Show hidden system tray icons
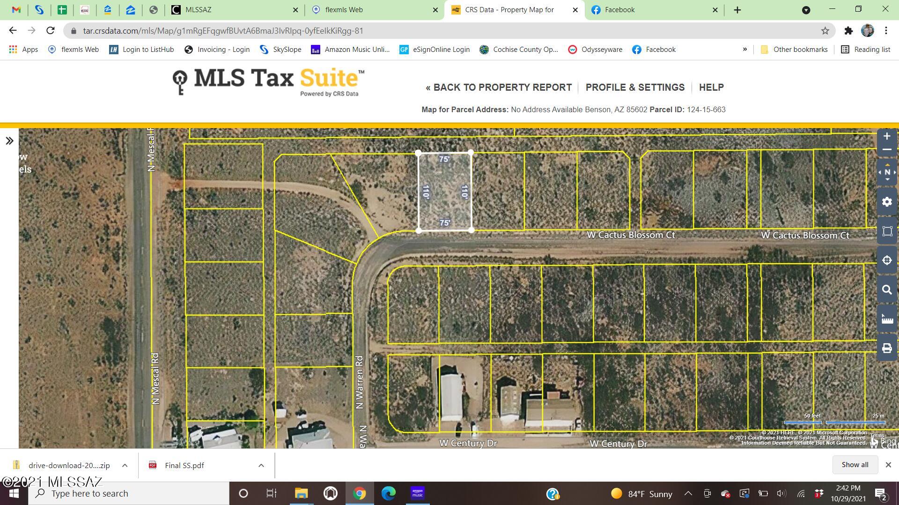The width and height of the screenshot is (899, 505). coord(688,494)
